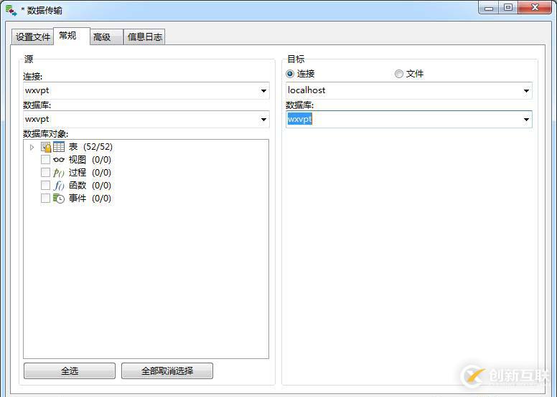This screenshot has width=557, height=397.
Task: Select the 连接 radio button under 目标
Action: [290, 74]
